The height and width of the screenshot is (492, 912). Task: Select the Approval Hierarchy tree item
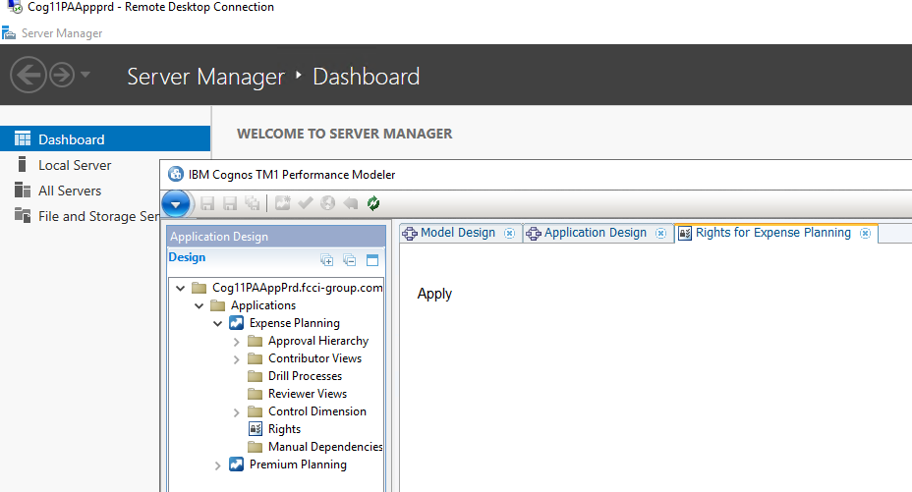point(318,341)
